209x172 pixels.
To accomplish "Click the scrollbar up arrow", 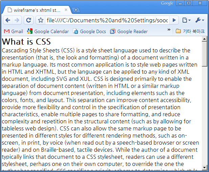I will coord(204,39).
